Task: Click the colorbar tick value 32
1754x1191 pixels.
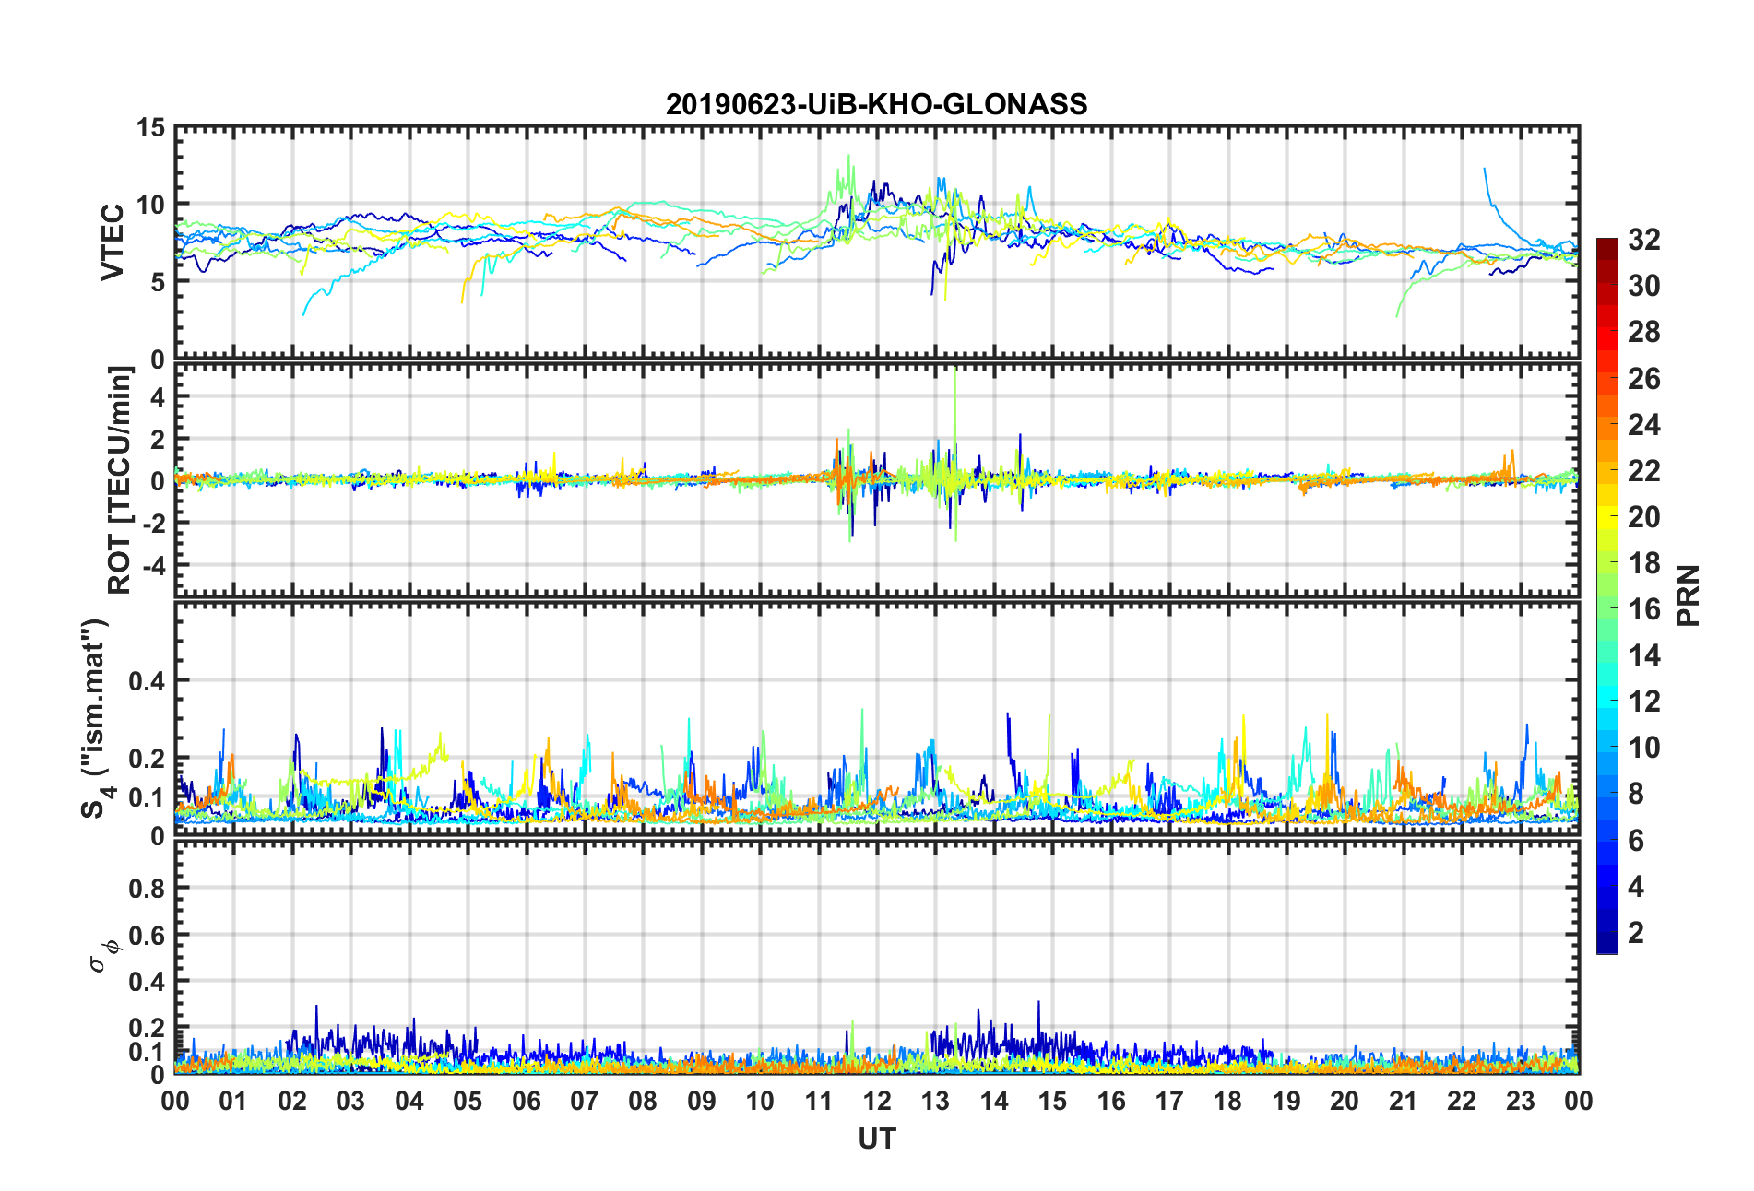Action: click(x=1644, y=241)
